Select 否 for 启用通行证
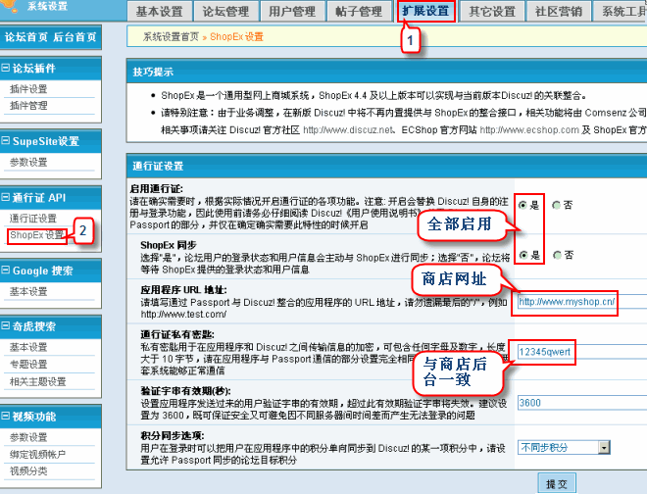This screenshot has height=494, width=647. [x=556, y=204]
